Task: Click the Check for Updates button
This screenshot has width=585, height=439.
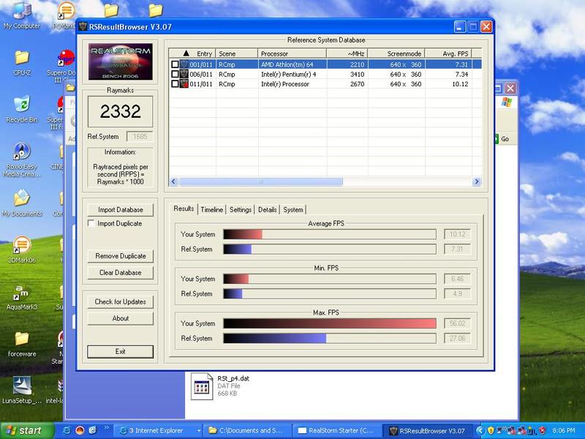Action: coord(120,301)
